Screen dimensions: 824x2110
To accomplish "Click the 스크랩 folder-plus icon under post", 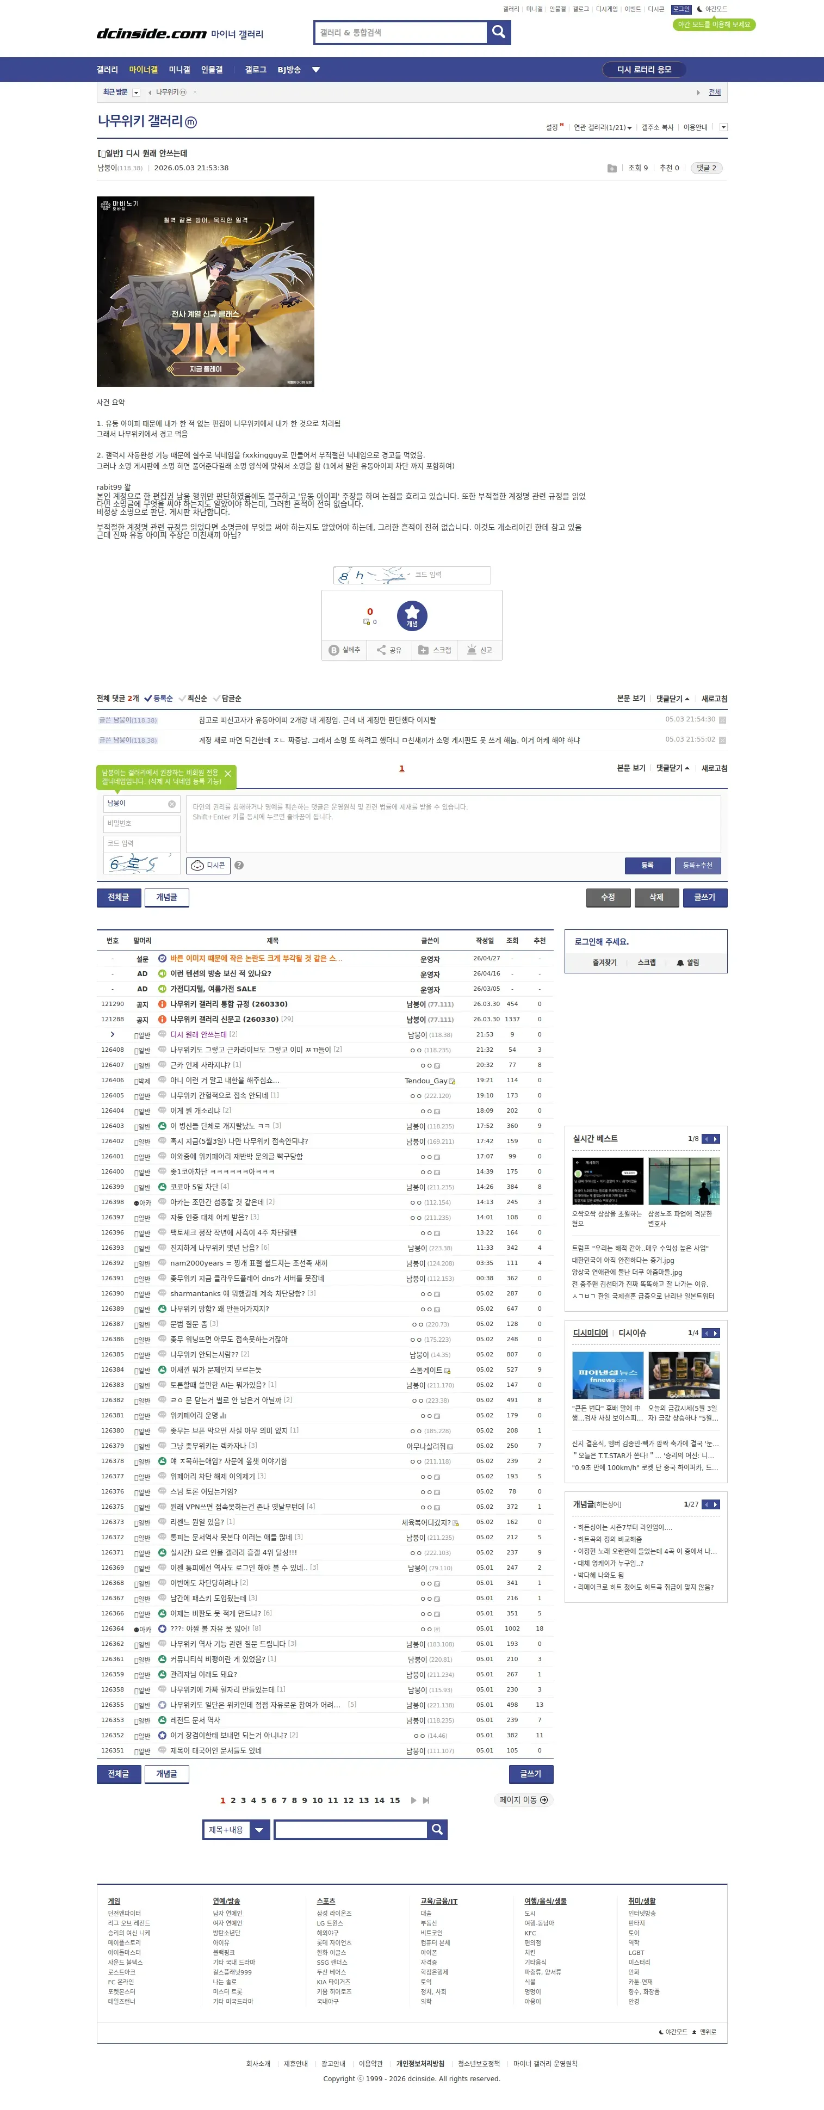I will 424,650.
